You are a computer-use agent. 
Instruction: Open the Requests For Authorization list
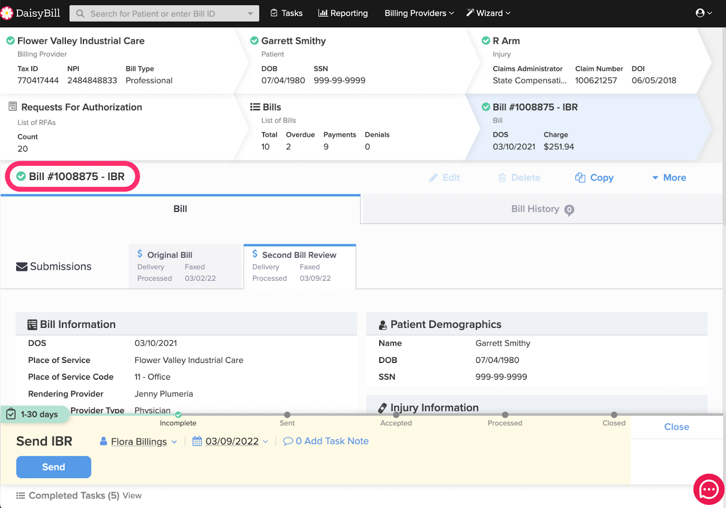tap(82, 107)
